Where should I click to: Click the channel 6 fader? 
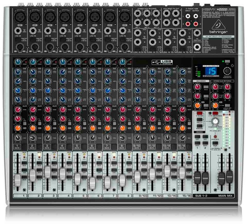tap(92, 183)
